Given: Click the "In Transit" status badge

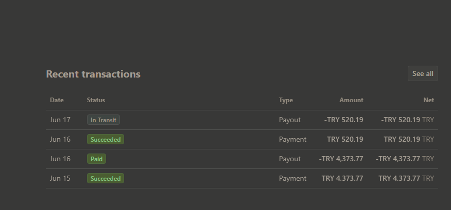Looking at the screenshot, I should [103, 120].
